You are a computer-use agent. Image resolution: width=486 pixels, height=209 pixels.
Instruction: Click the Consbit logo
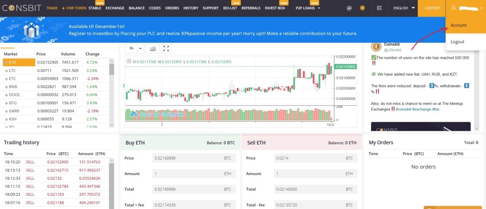pyautogui.click(x=20, y=8)
